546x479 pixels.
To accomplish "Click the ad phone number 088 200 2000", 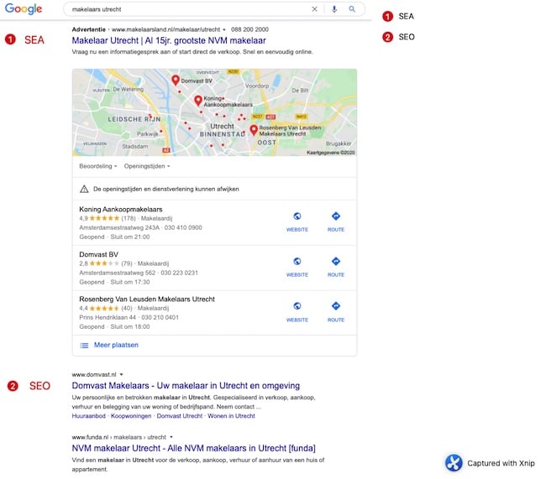I will [249, 29].
